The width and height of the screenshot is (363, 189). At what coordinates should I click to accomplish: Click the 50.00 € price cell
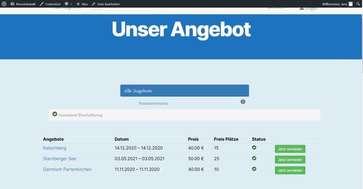196,159
